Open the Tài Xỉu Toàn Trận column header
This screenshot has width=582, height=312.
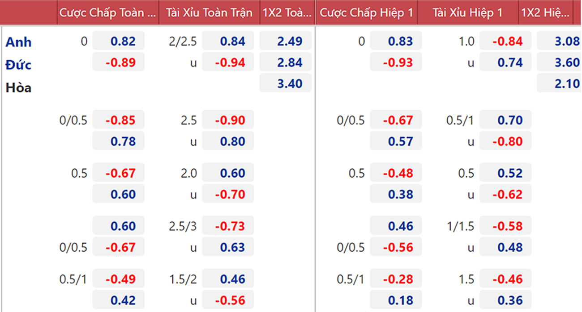[x=209, y=13]
